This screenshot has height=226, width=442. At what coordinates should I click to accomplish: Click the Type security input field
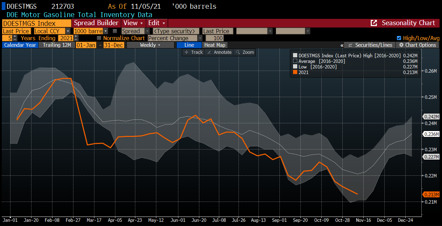pos(176,31)
